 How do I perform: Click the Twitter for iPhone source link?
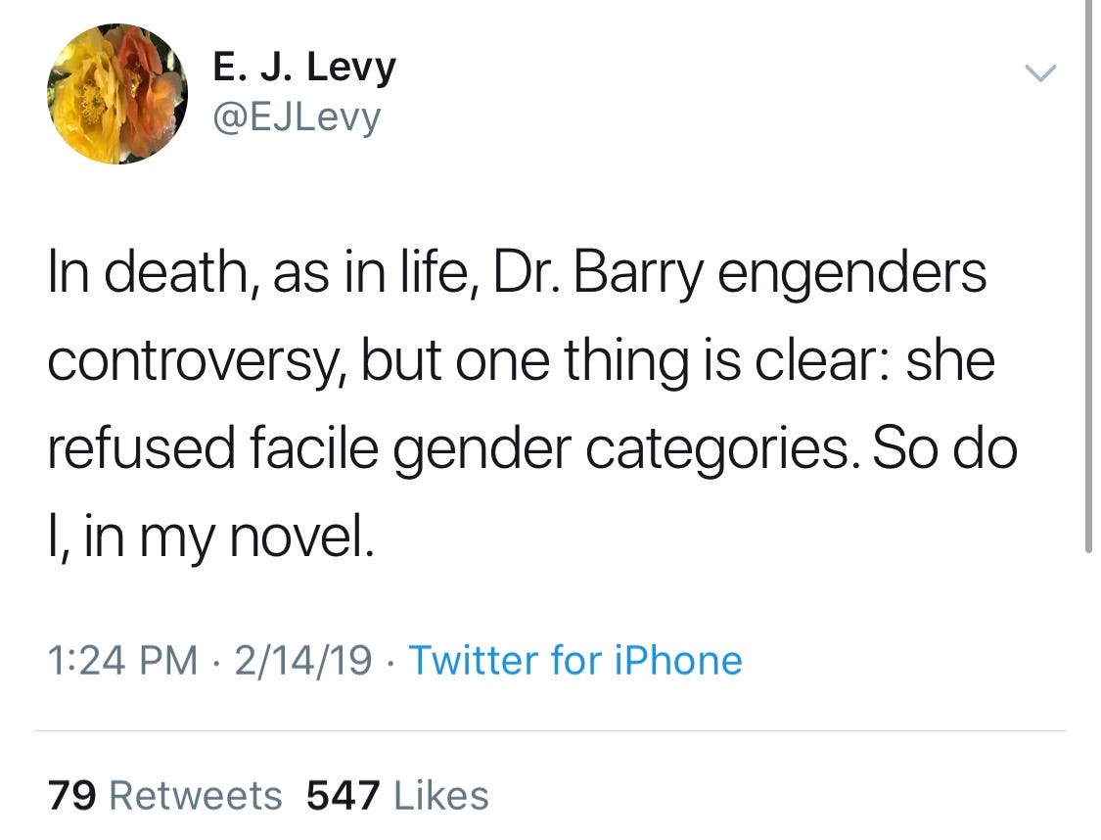(x=574, y=660)
